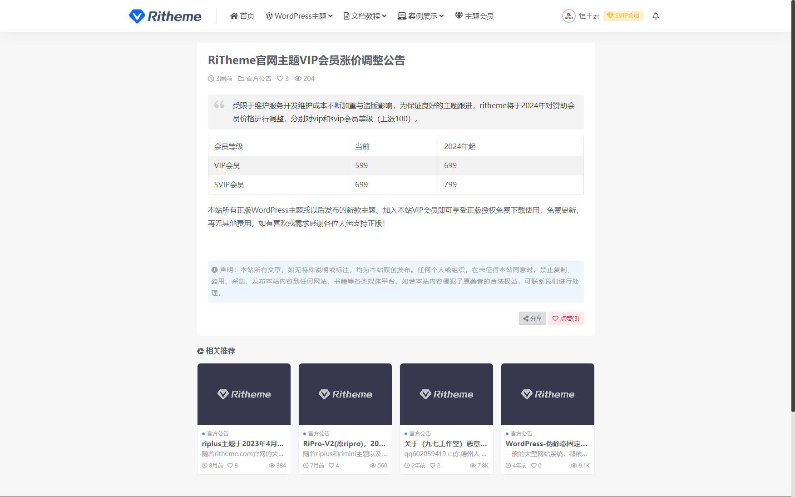Click 官方公告 tag on riplus主题 card
This screenshot has height=497, width=795.
(x=217, y=434)
